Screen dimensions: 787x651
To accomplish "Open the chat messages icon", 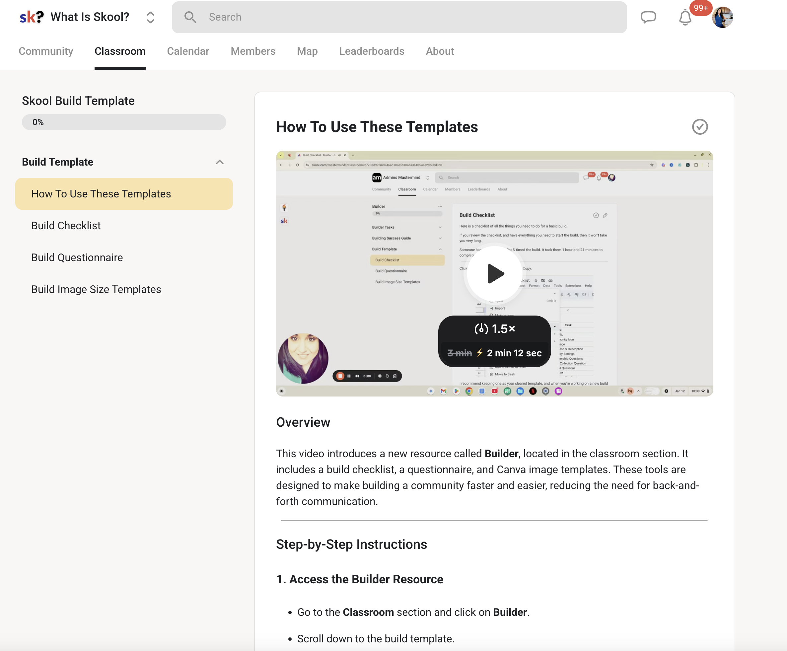I will pos(648,17).
